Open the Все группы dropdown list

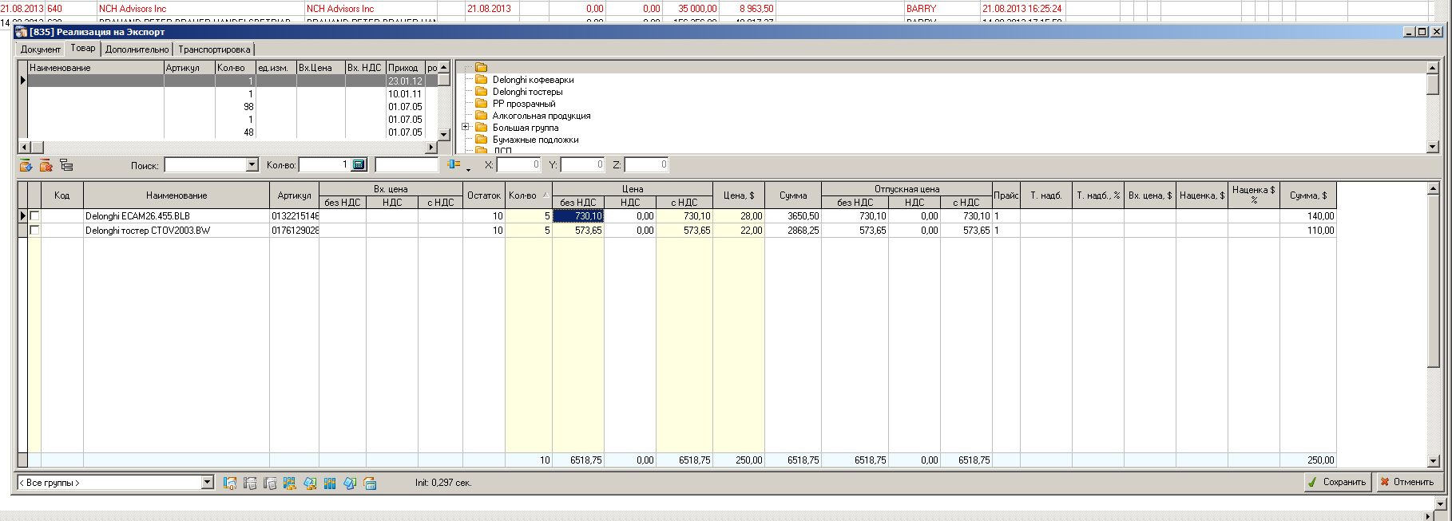tap(208, 483)
